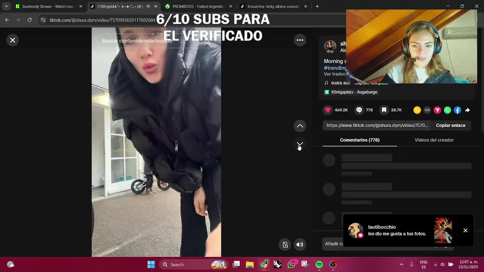
Task: Open OBS Studio from the taskbar
Action: [x=333, y=264]
